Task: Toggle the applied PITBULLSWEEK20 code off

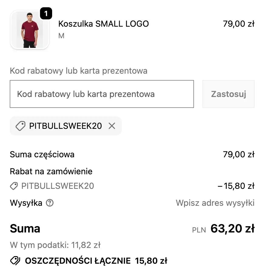Action: [112, 126]
